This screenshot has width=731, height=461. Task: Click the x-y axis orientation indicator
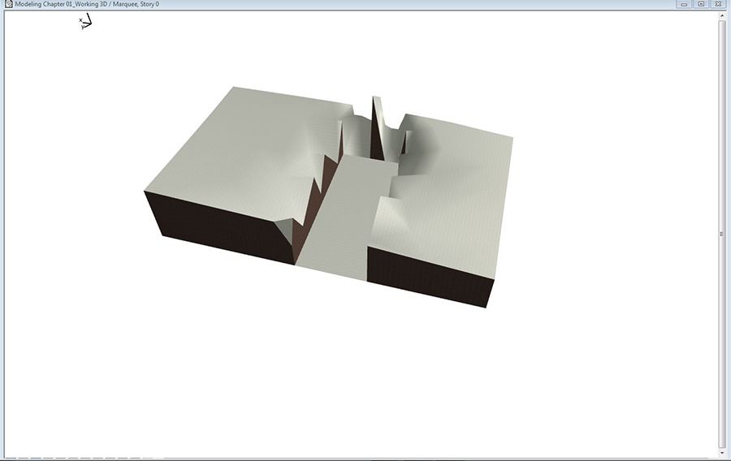click(85, 21)
